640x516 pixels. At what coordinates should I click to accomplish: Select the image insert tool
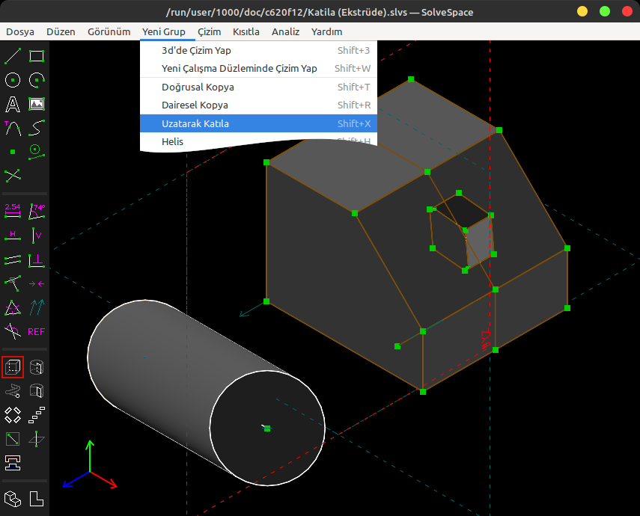pyautogui.click(x=37, y=104)
